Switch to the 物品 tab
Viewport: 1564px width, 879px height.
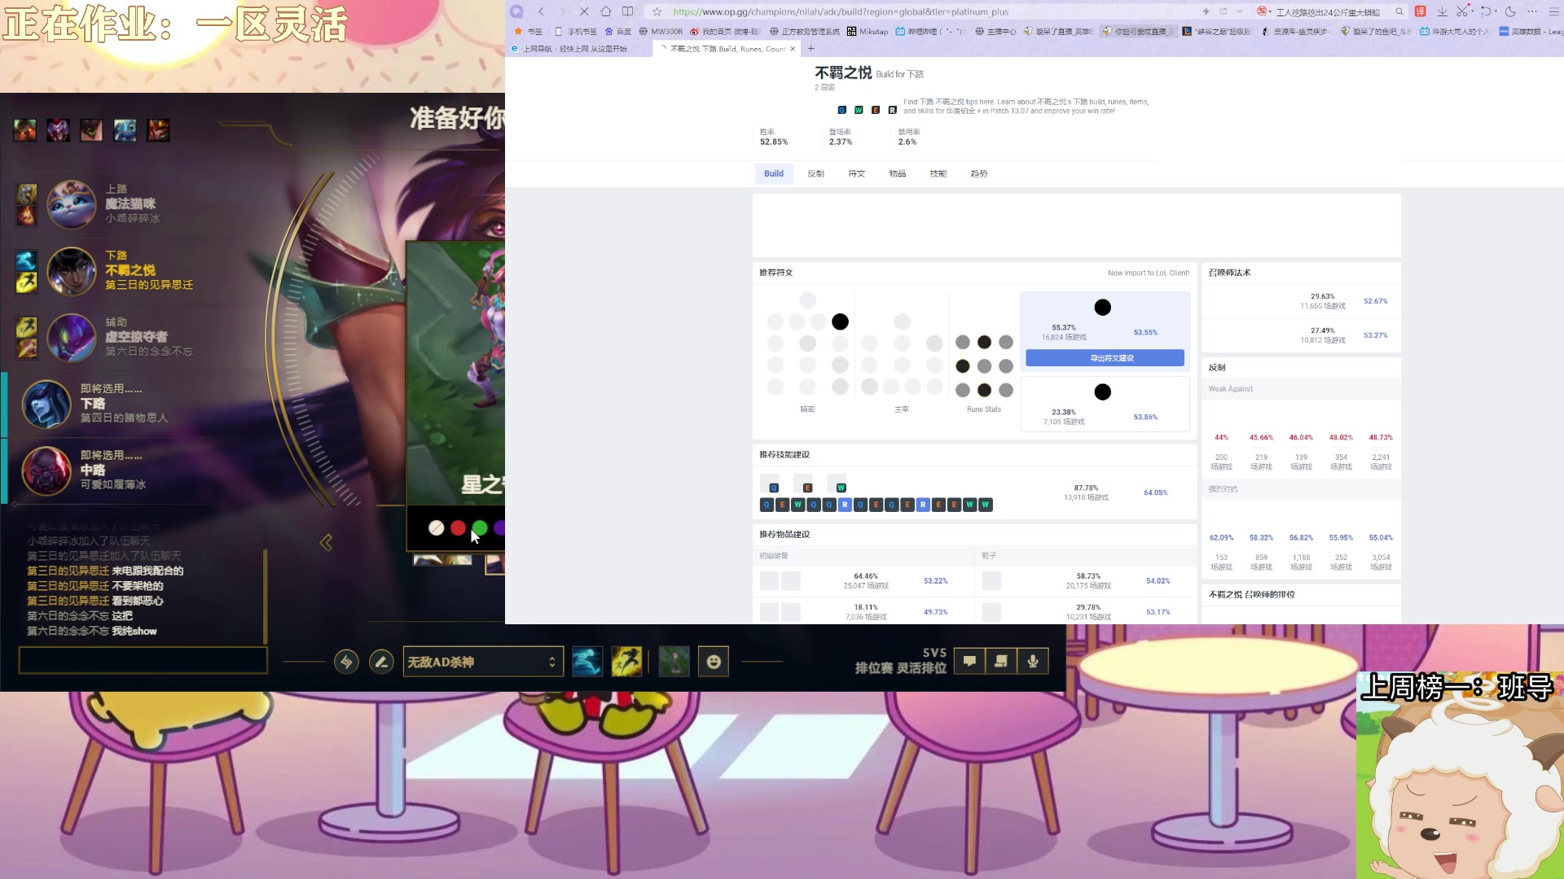[x=897, y=173]
